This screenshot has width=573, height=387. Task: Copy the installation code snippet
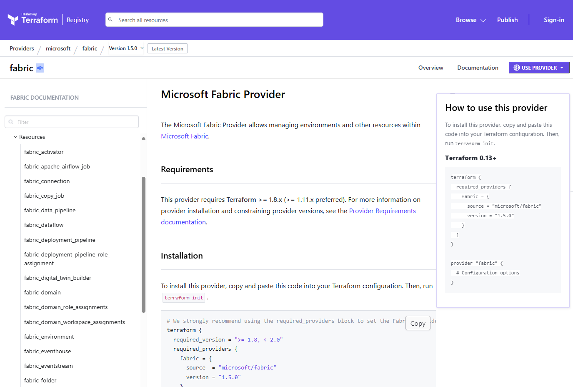click(418, 324)
